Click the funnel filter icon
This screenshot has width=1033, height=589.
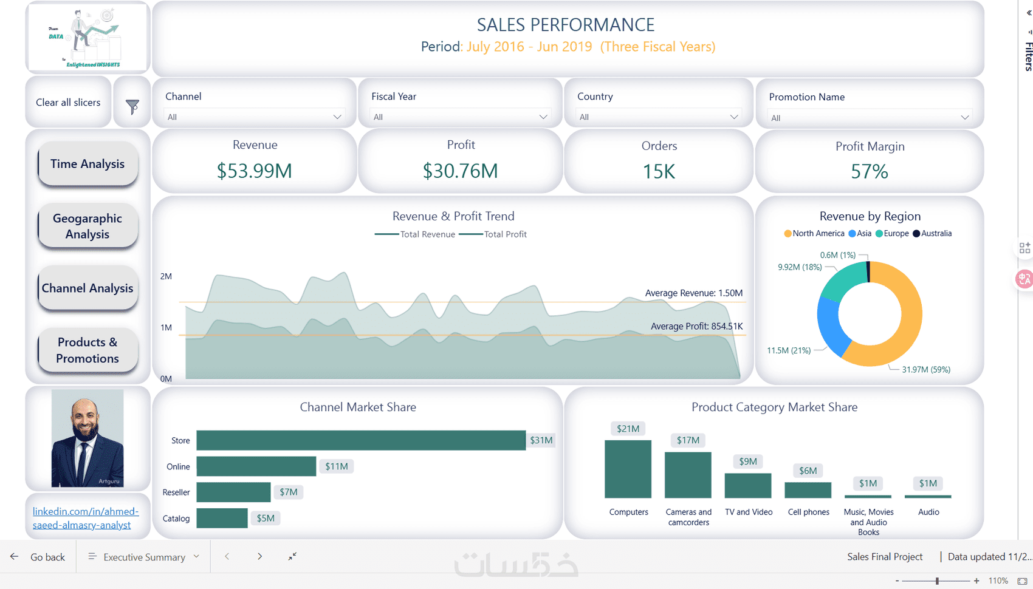coord(132,107)
